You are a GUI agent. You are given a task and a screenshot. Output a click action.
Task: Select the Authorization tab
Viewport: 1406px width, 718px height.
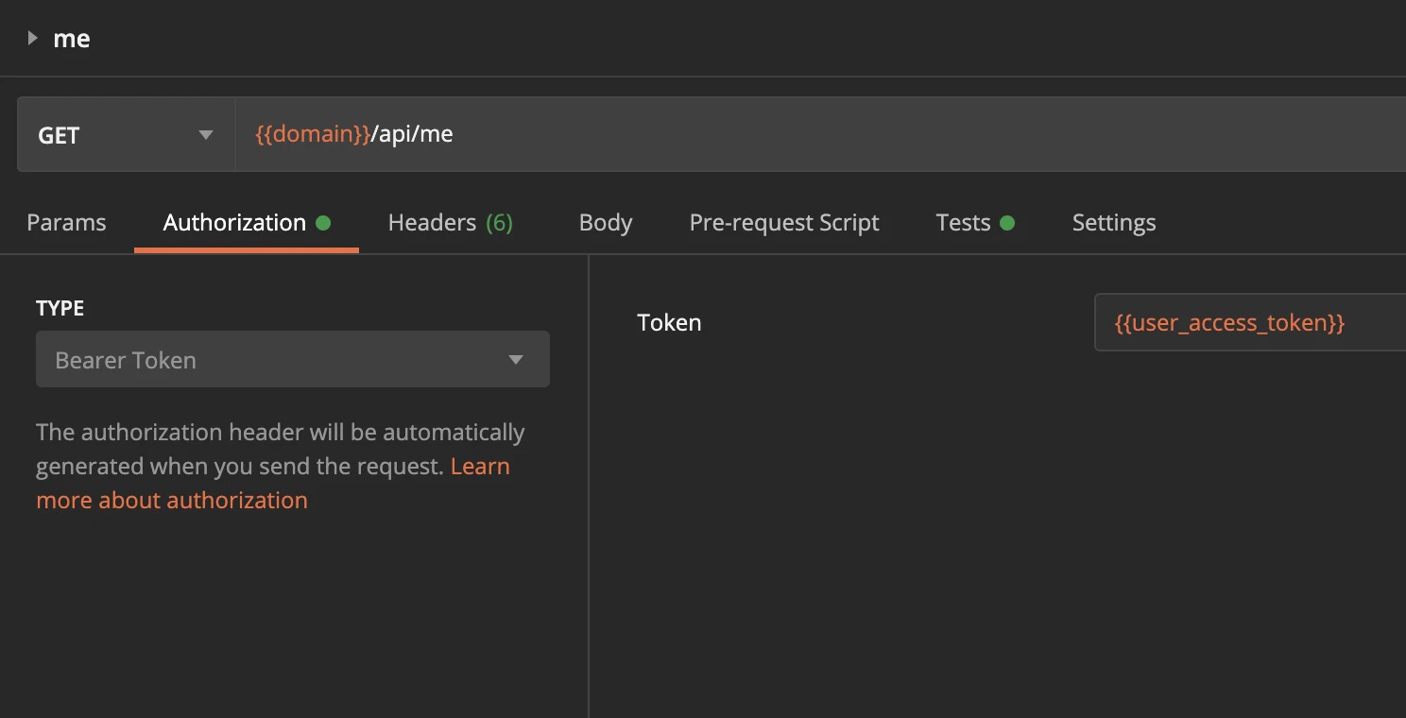[247, 223]
